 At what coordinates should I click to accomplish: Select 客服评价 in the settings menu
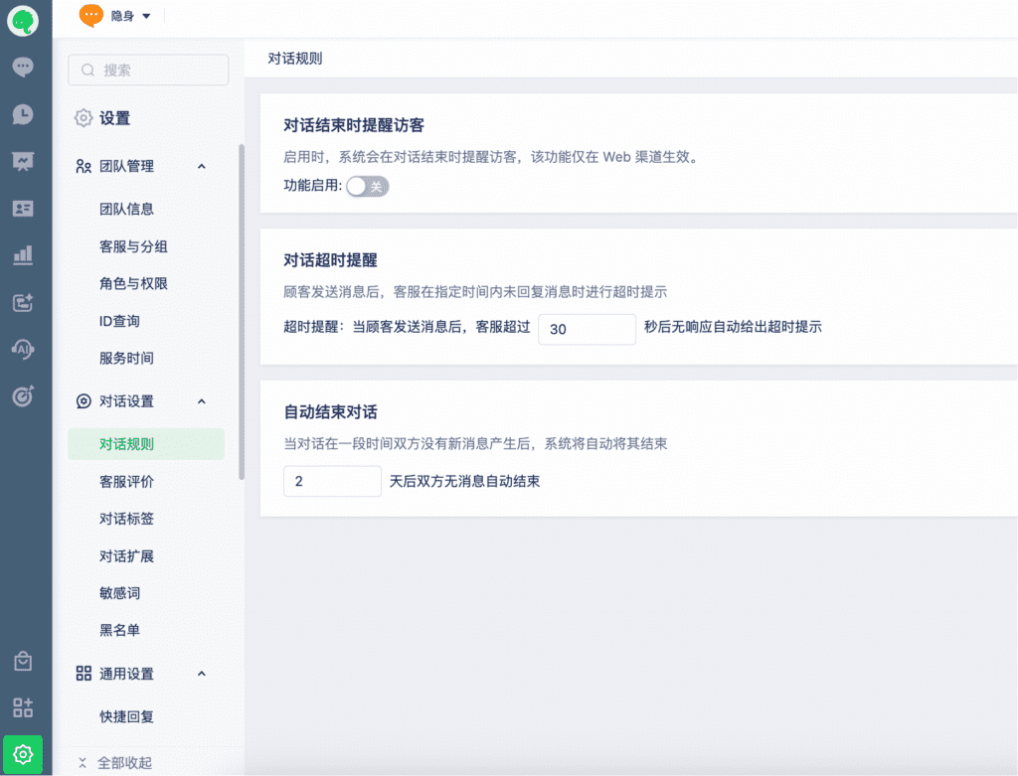click(x=126, y=482)
